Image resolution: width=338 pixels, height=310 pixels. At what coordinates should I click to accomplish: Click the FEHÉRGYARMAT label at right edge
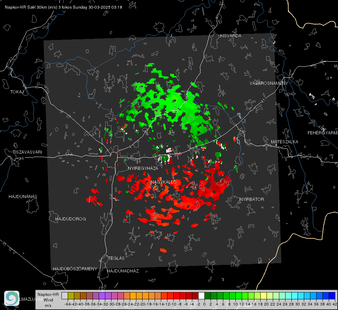point(322,133)
